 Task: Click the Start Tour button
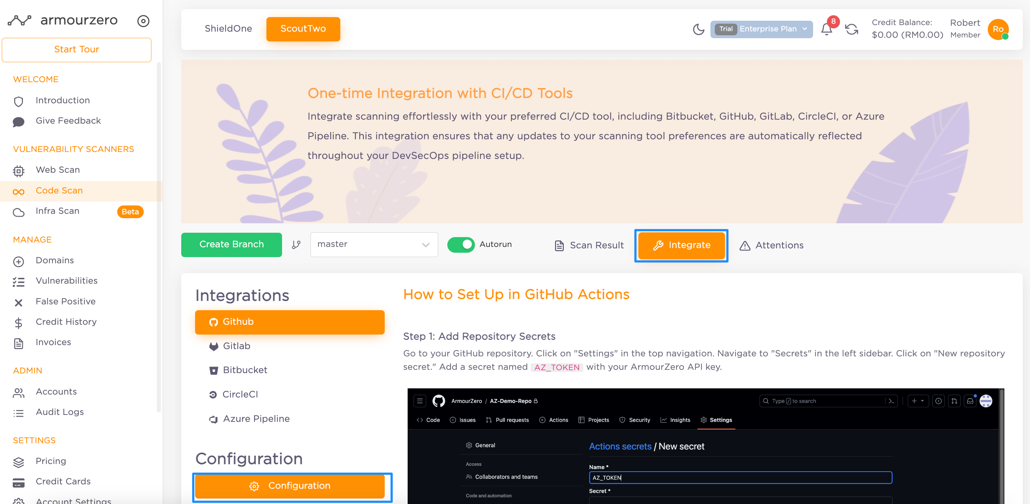point(76,49)
